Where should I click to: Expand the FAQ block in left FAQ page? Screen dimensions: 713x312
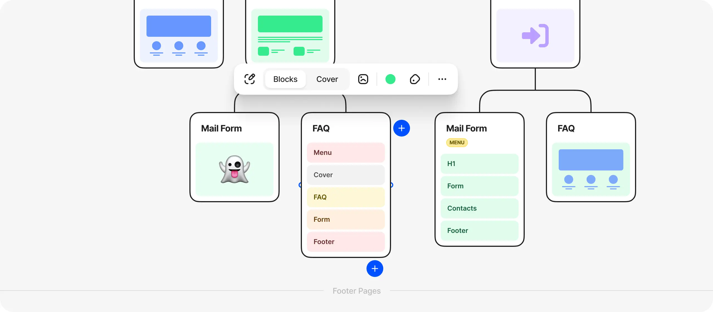[346, 197]
